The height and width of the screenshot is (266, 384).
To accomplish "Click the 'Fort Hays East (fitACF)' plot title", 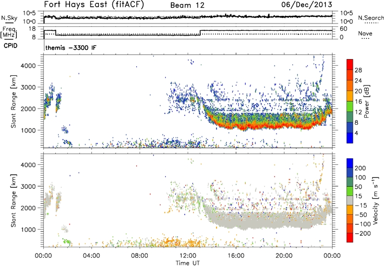I will point(94,4).
